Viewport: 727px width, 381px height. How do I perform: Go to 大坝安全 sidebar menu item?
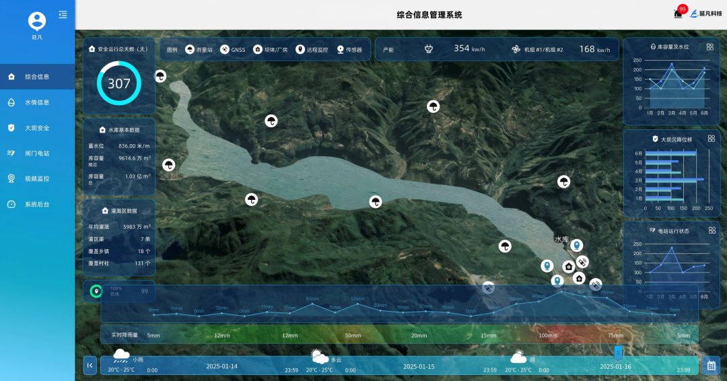[x=37, y=128]
